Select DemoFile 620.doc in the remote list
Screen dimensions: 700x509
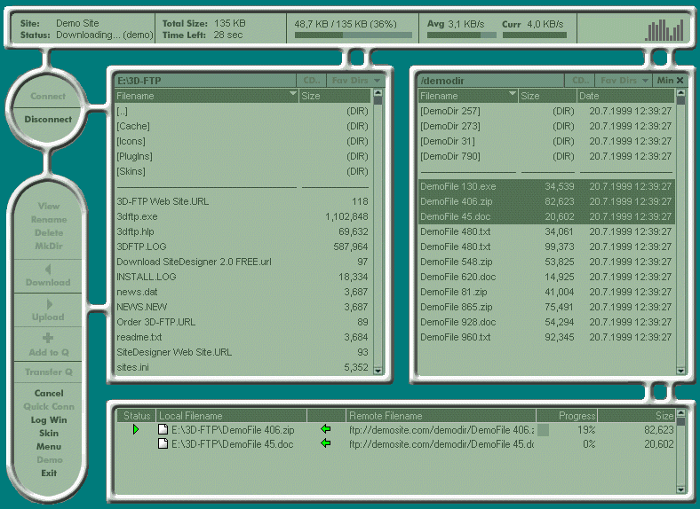pos(546,277)
